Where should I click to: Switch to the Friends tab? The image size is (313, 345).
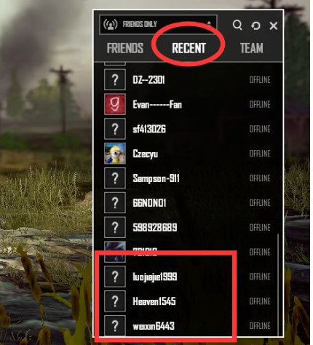click(x=125, y=48)
